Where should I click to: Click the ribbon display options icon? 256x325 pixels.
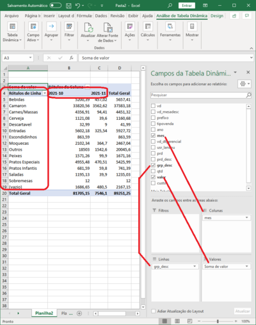(205, 6)
